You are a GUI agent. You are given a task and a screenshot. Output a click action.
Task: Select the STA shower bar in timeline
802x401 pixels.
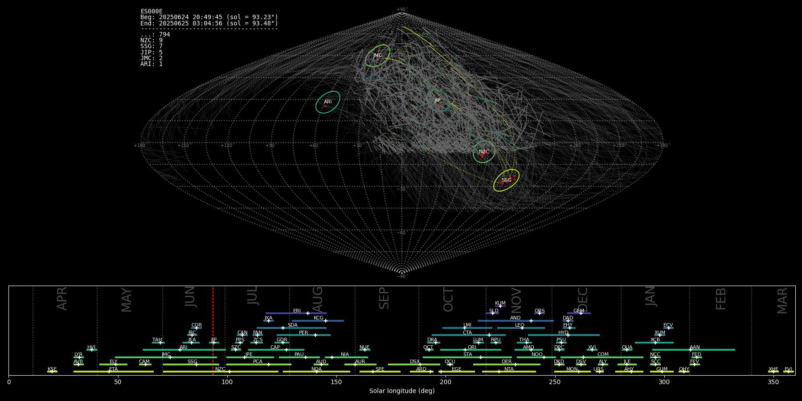click(x=467, y=357)
